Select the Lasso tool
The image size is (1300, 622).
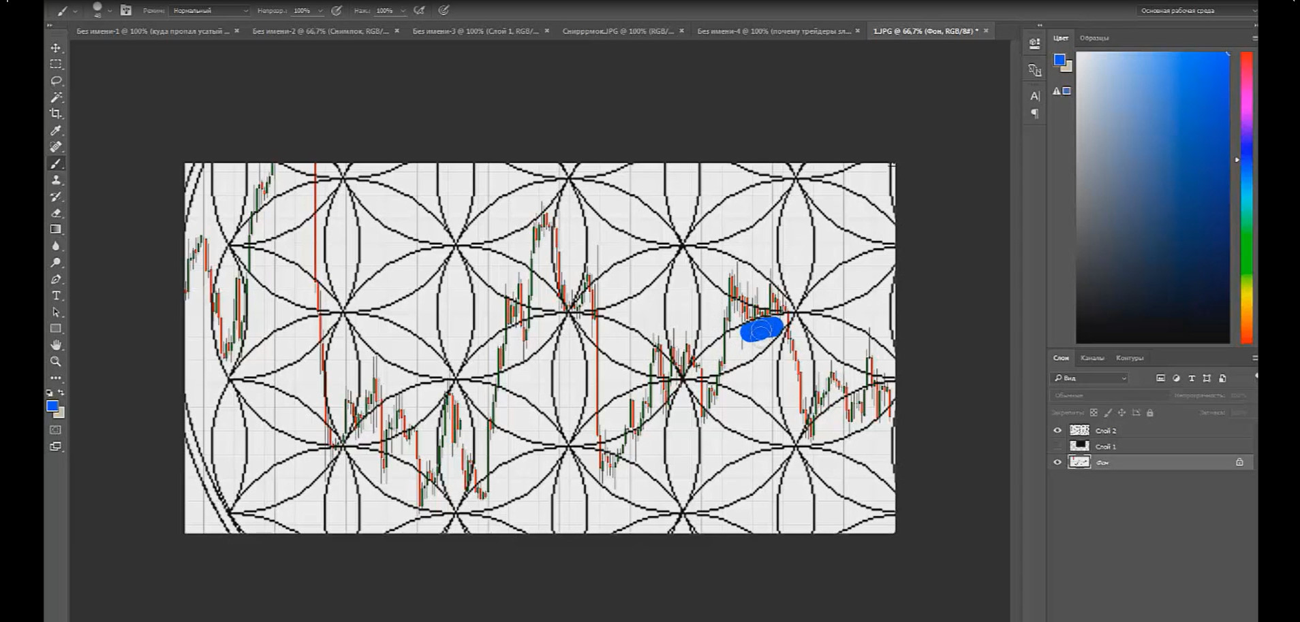pos(56,81)
